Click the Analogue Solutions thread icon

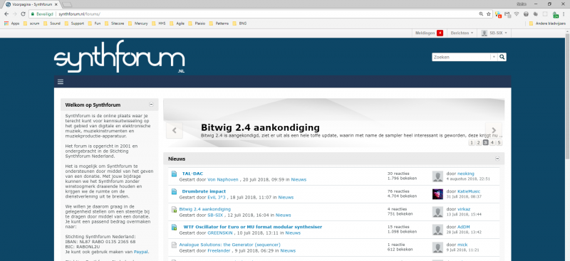pyautogui.click(x=174, y=245)
